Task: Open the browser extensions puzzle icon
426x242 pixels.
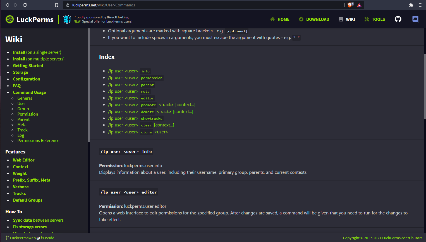Action: pyautogui.click(x=411, y=5)
